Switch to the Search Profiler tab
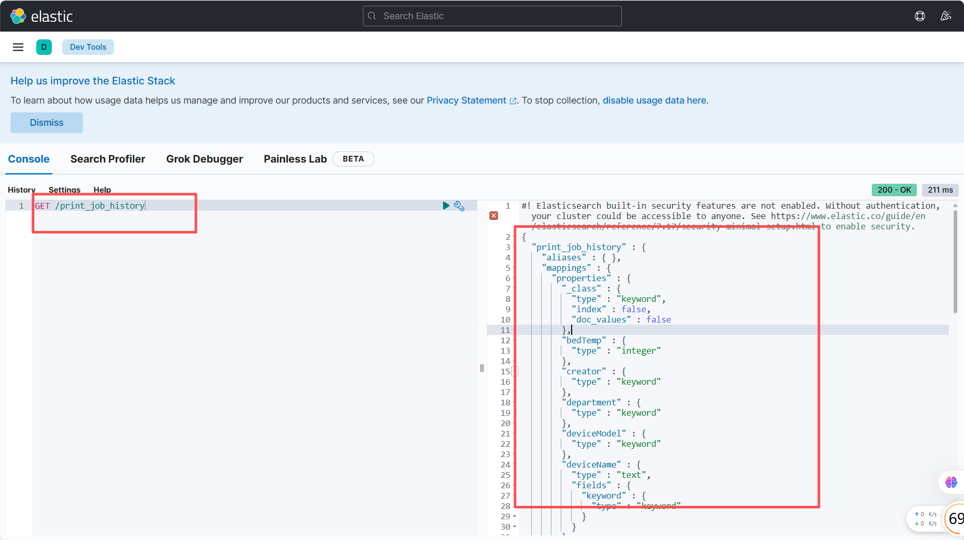This screenshot has height=540, width=964. (108, 159)
